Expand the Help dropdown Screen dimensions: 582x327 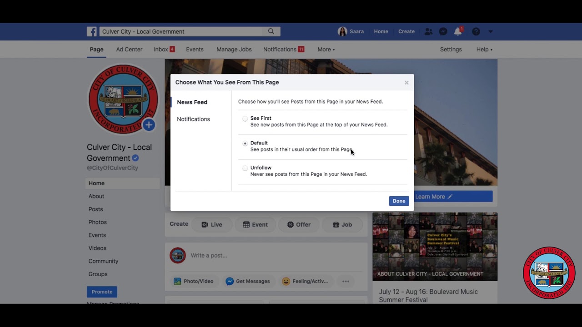point(484,50)
